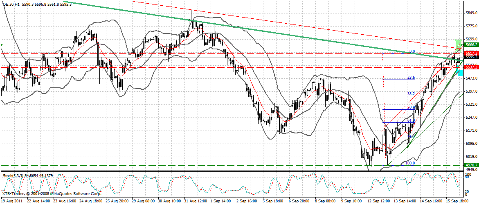Click the 9 Sep 10:00 time axis label
This screenshot has height=204, width=479.
tap(352, 201)
